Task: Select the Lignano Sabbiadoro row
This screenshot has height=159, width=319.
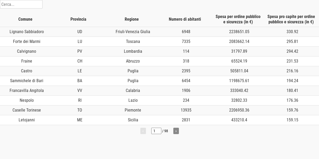Action: click(159, 32)
